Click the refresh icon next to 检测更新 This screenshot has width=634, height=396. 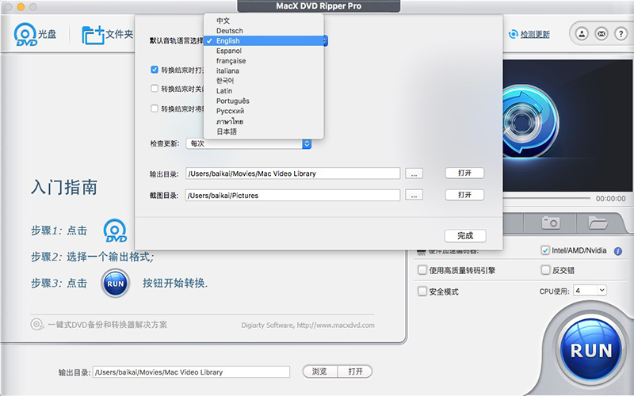click(x=513, y=34)
